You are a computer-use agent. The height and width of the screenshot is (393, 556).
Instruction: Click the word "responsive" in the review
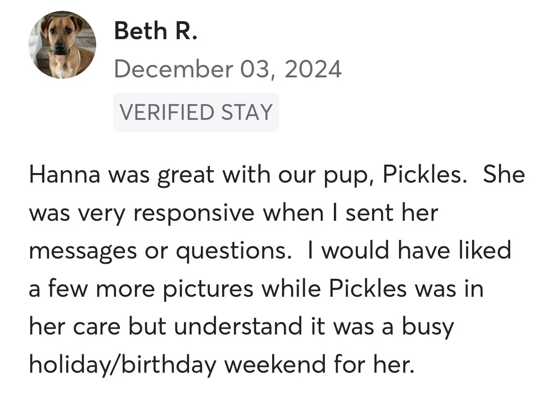(x=194, y=214)
